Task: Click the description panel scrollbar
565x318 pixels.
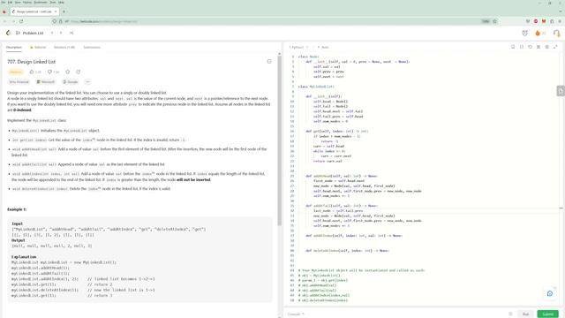Action: pos(279,140)
